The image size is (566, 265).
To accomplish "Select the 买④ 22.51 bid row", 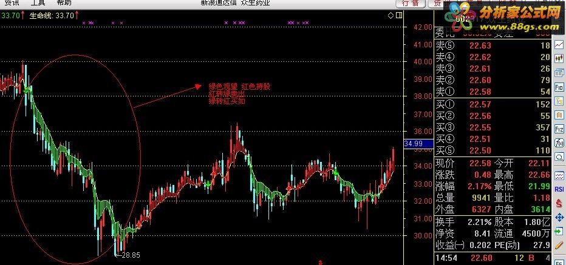I will click(493, 139).
